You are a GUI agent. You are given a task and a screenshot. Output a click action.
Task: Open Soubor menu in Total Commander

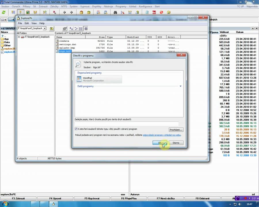pos(5,6)
